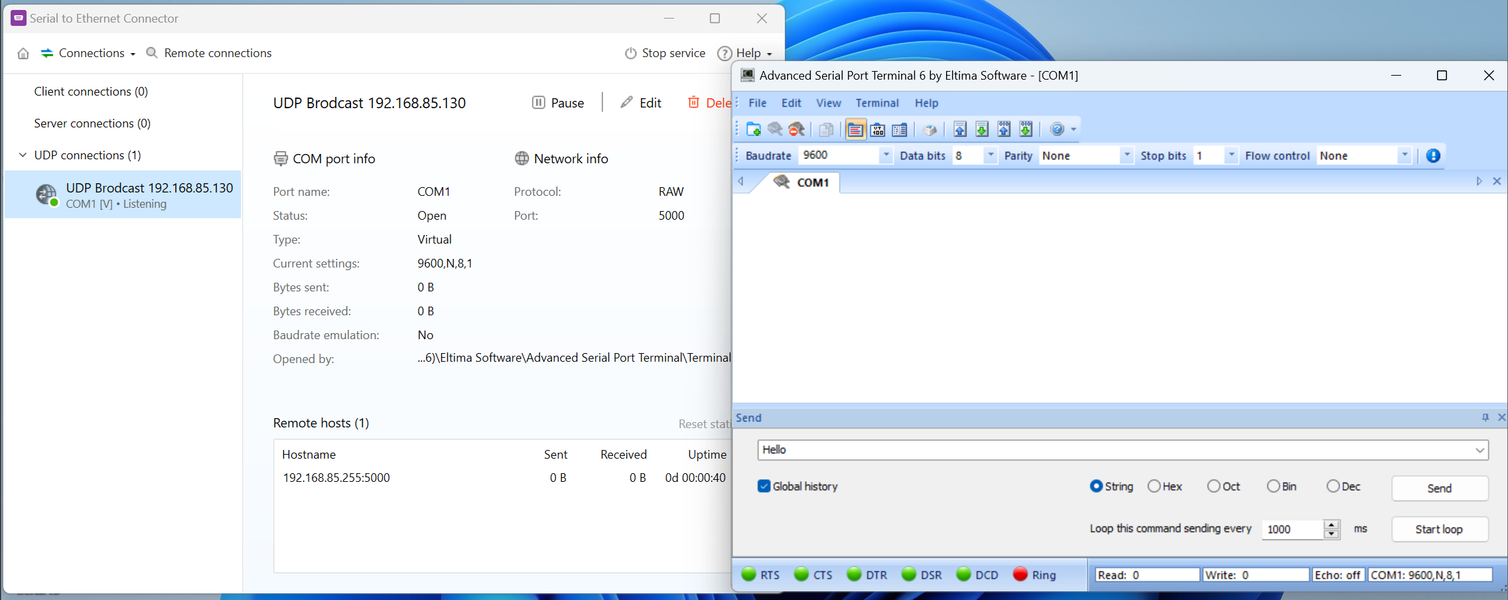
Task: Select Server connections (0) in sidebar
Action: coord(92,123)
